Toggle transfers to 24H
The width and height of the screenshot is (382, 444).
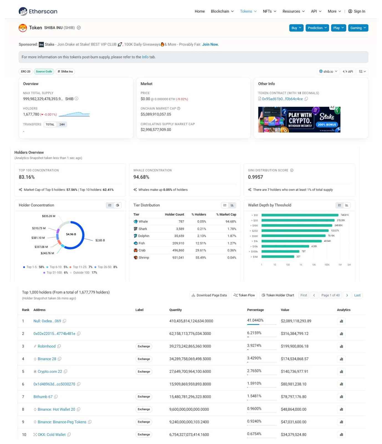point(62,124)
